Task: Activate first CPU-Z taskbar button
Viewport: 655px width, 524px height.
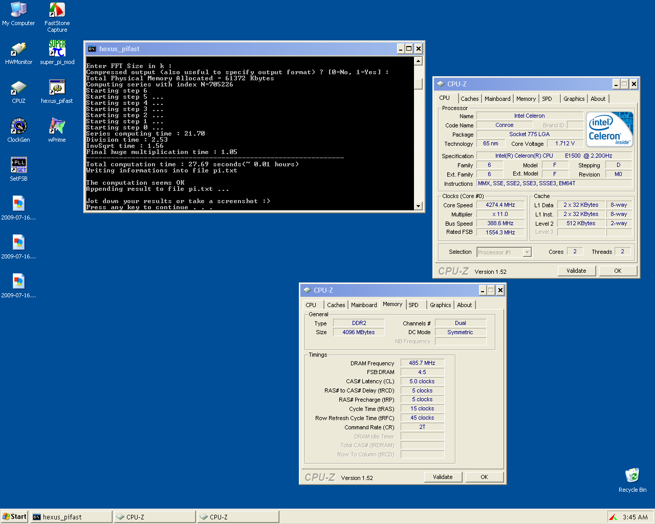Action: click(x=155, y=517)
